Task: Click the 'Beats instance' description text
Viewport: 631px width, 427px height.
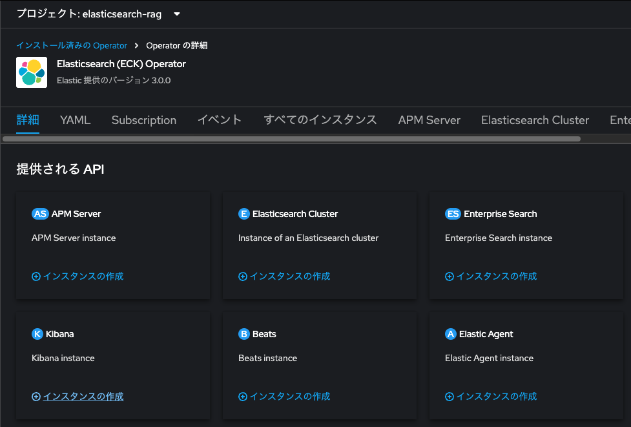Action: (x=267, y=358)
